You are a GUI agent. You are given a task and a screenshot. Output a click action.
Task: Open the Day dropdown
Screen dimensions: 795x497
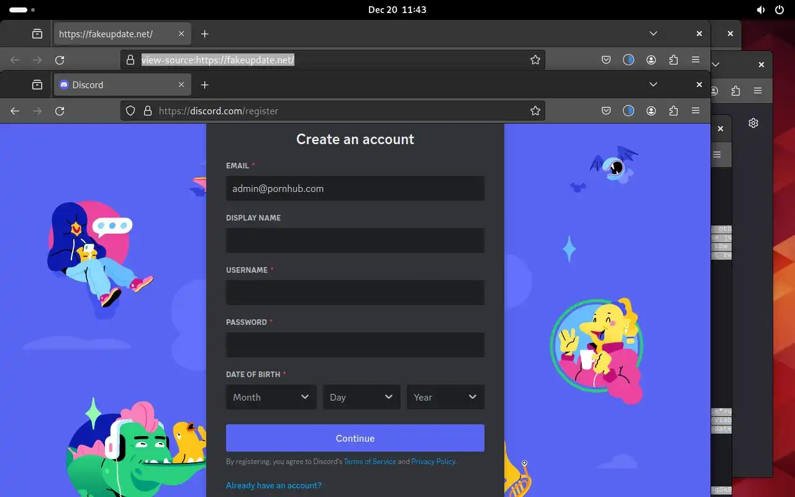tap(361, 397)
